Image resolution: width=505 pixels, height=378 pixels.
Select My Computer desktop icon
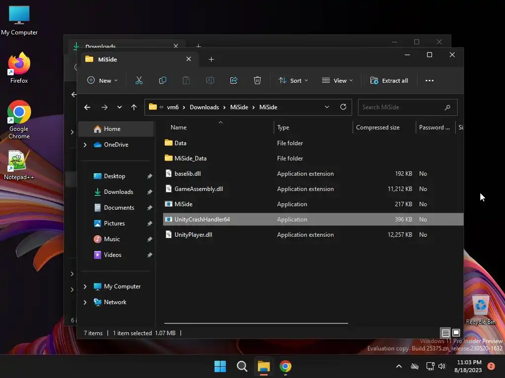[19, 21]
